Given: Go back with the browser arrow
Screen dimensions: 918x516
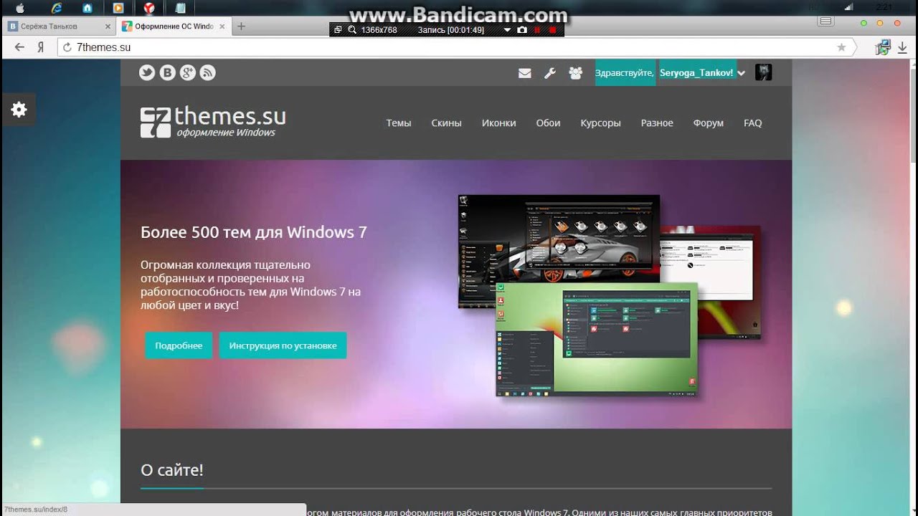Looking at the screenshot, I should (x=19, y=47).
